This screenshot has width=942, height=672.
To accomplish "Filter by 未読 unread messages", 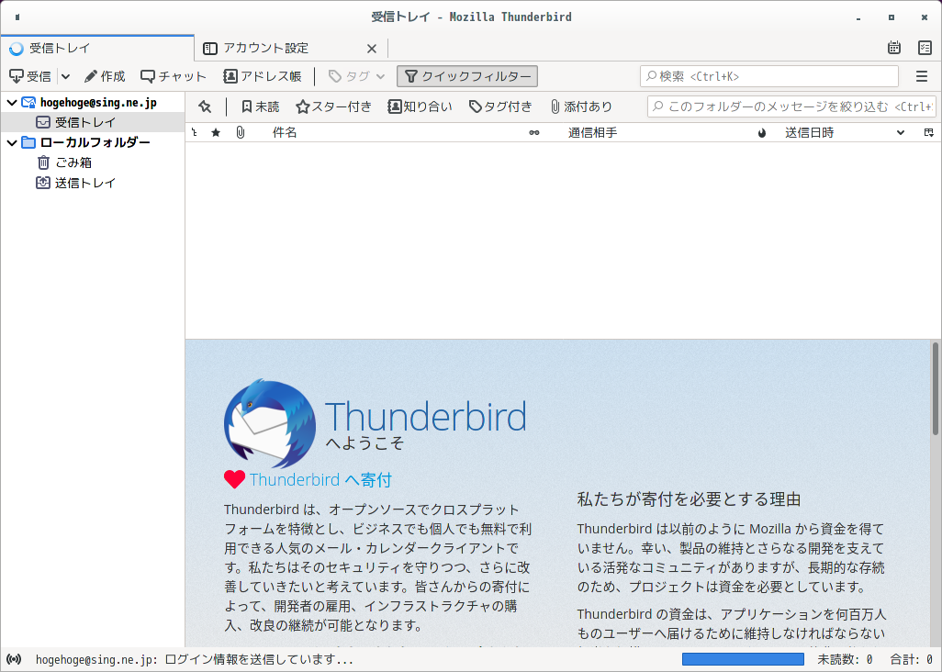I will (x=260, y=106).
